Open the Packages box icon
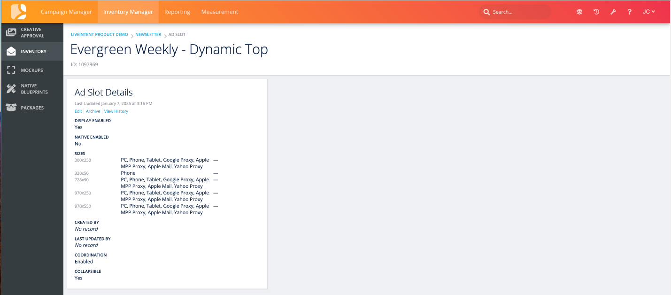The height and width of the screenshot is (295, 671). [11, 108]
